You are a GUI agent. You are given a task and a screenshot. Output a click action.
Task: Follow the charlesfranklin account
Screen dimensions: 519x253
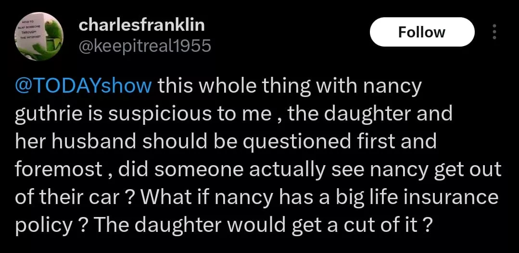click(422, 32)
